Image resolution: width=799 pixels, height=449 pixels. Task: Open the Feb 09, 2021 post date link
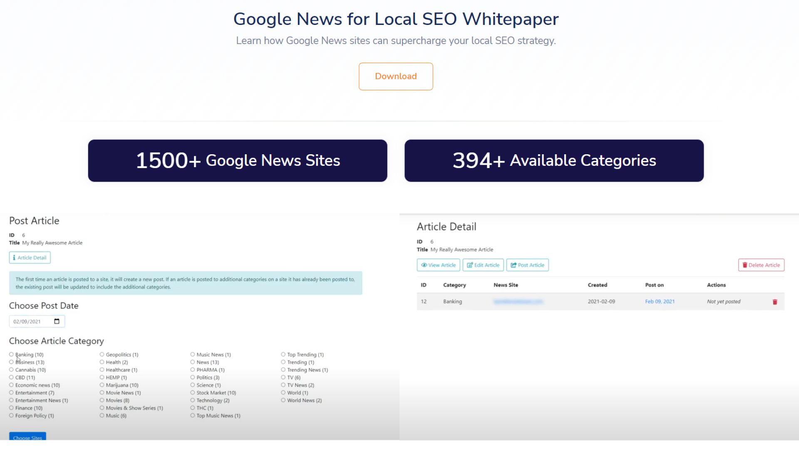coord(660,302)
